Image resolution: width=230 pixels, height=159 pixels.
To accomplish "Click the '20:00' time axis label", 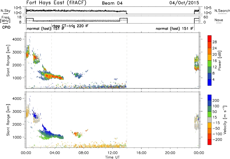I will [x=170, y=153].
